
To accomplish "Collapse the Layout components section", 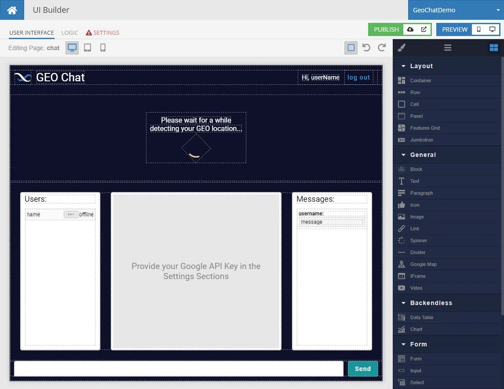I will tap(403, 66).
